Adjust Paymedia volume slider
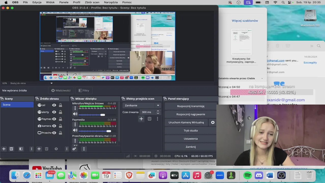The height and width of the screenshot is (183, 325). click(109, 131)
